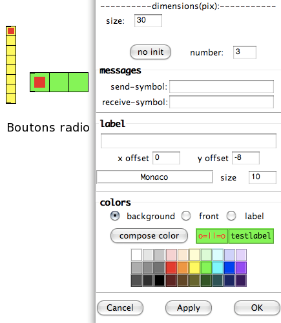Pick the pale pink color swatch

coord(171,255)
